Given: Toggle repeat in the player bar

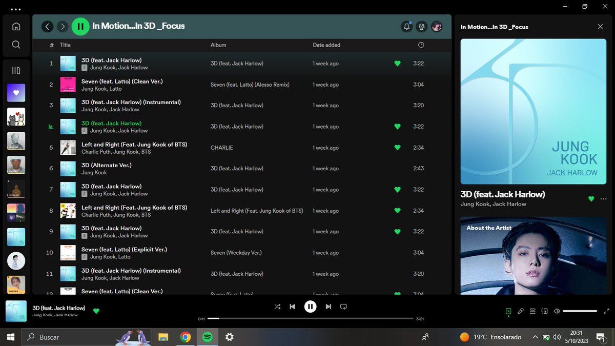Looking at the screenshot, I should (x=343, y=307).
